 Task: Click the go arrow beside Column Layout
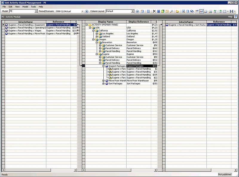pos(137,11)
